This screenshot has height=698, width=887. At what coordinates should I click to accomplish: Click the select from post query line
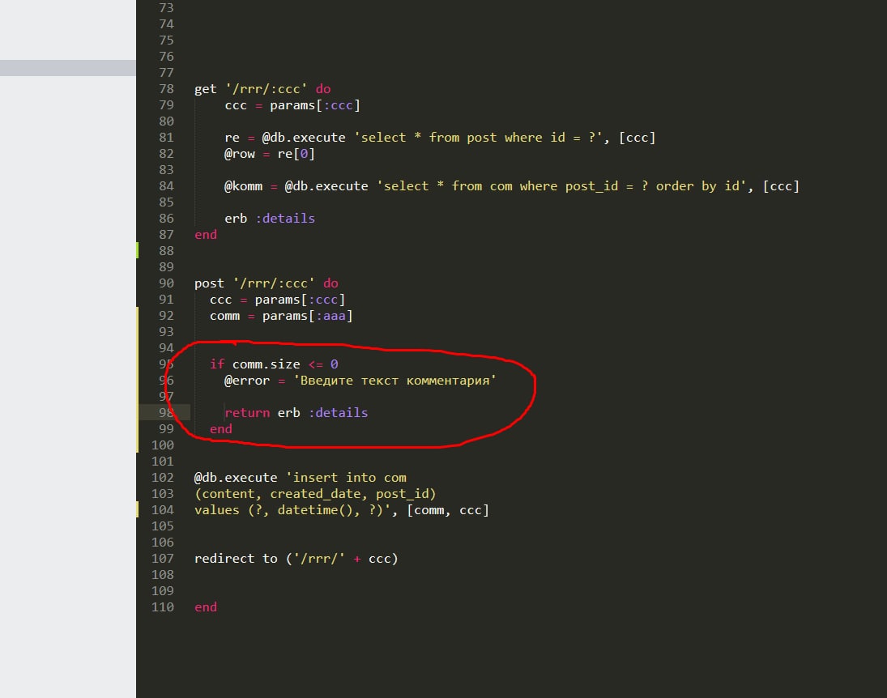(440, 138)
